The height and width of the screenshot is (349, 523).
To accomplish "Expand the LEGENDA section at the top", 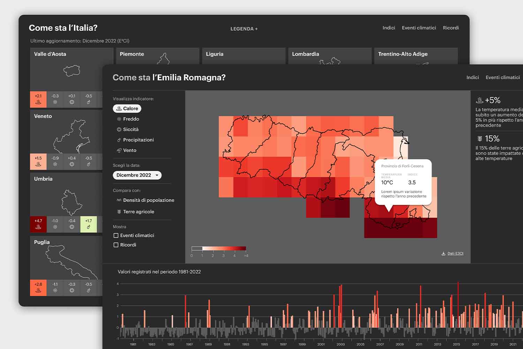I will tap(244, 29).
